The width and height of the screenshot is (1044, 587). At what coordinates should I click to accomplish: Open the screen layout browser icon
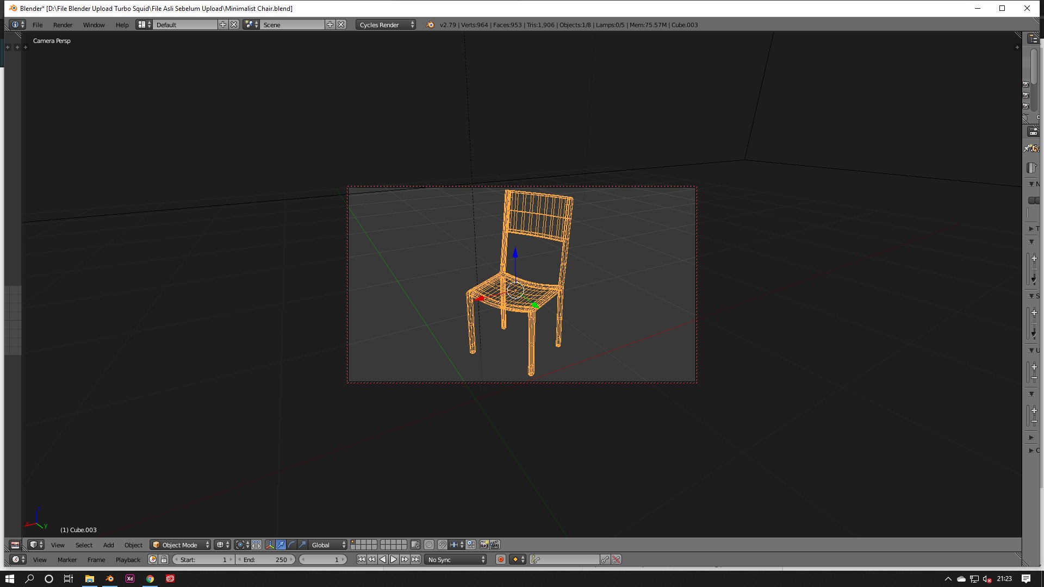tap(144, 24)
